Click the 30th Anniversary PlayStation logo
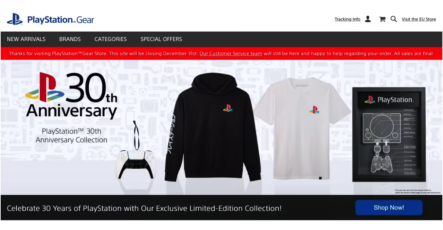The width and height of the screenshot is (443, 230). pos(71,95)
